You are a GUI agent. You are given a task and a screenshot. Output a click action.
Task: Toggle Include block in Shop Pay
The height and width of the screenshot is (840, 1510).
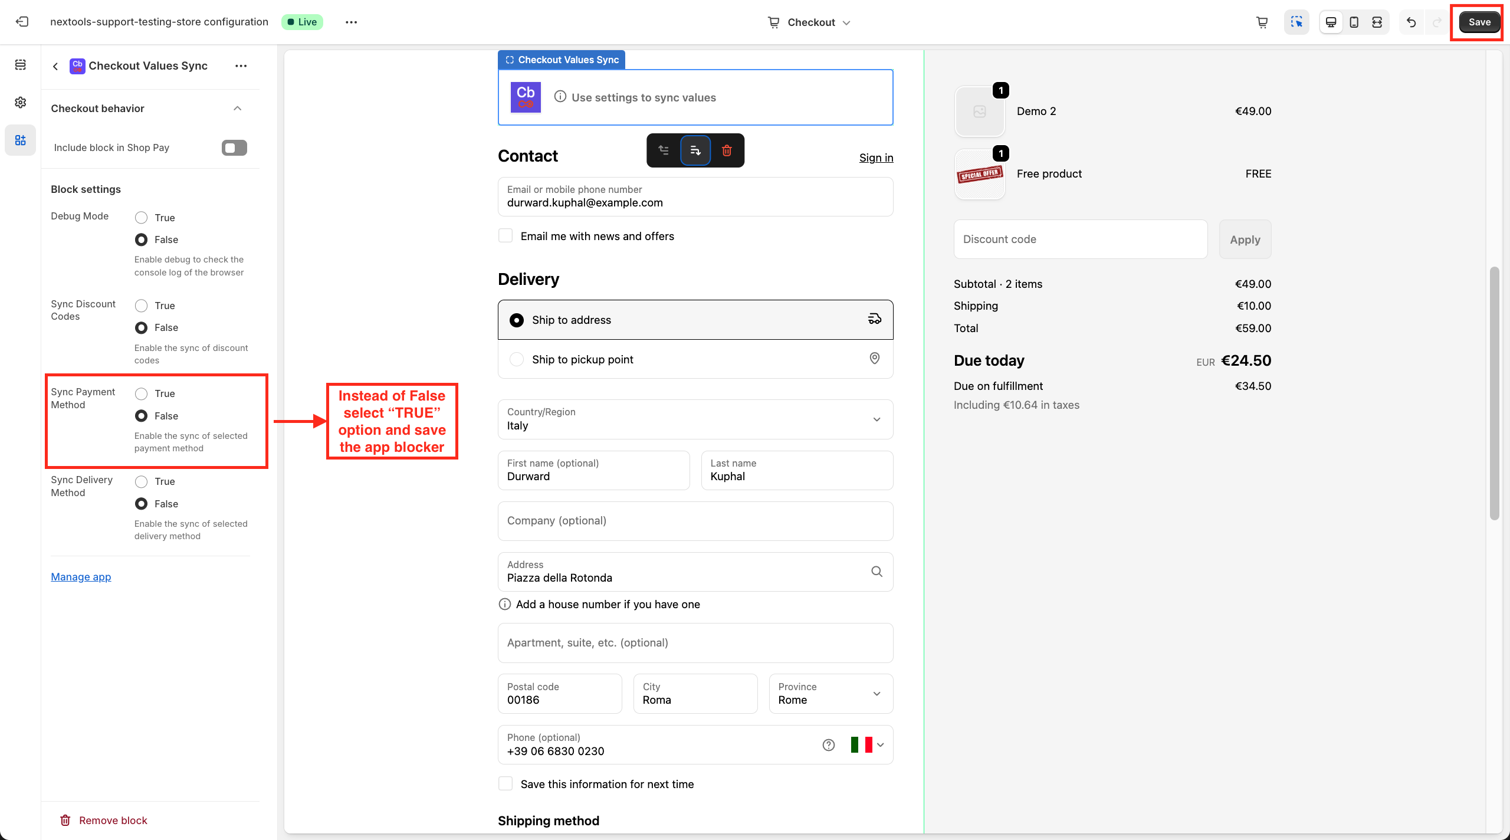click(x=234, y=147)
